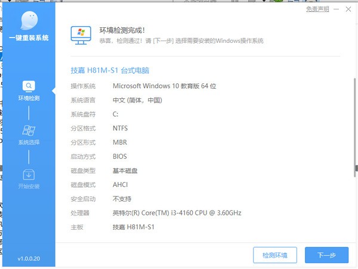Click the 磁盘类型 field label
Image resolution: width=358 pixels, height=269 pixels.
[83, 171]
